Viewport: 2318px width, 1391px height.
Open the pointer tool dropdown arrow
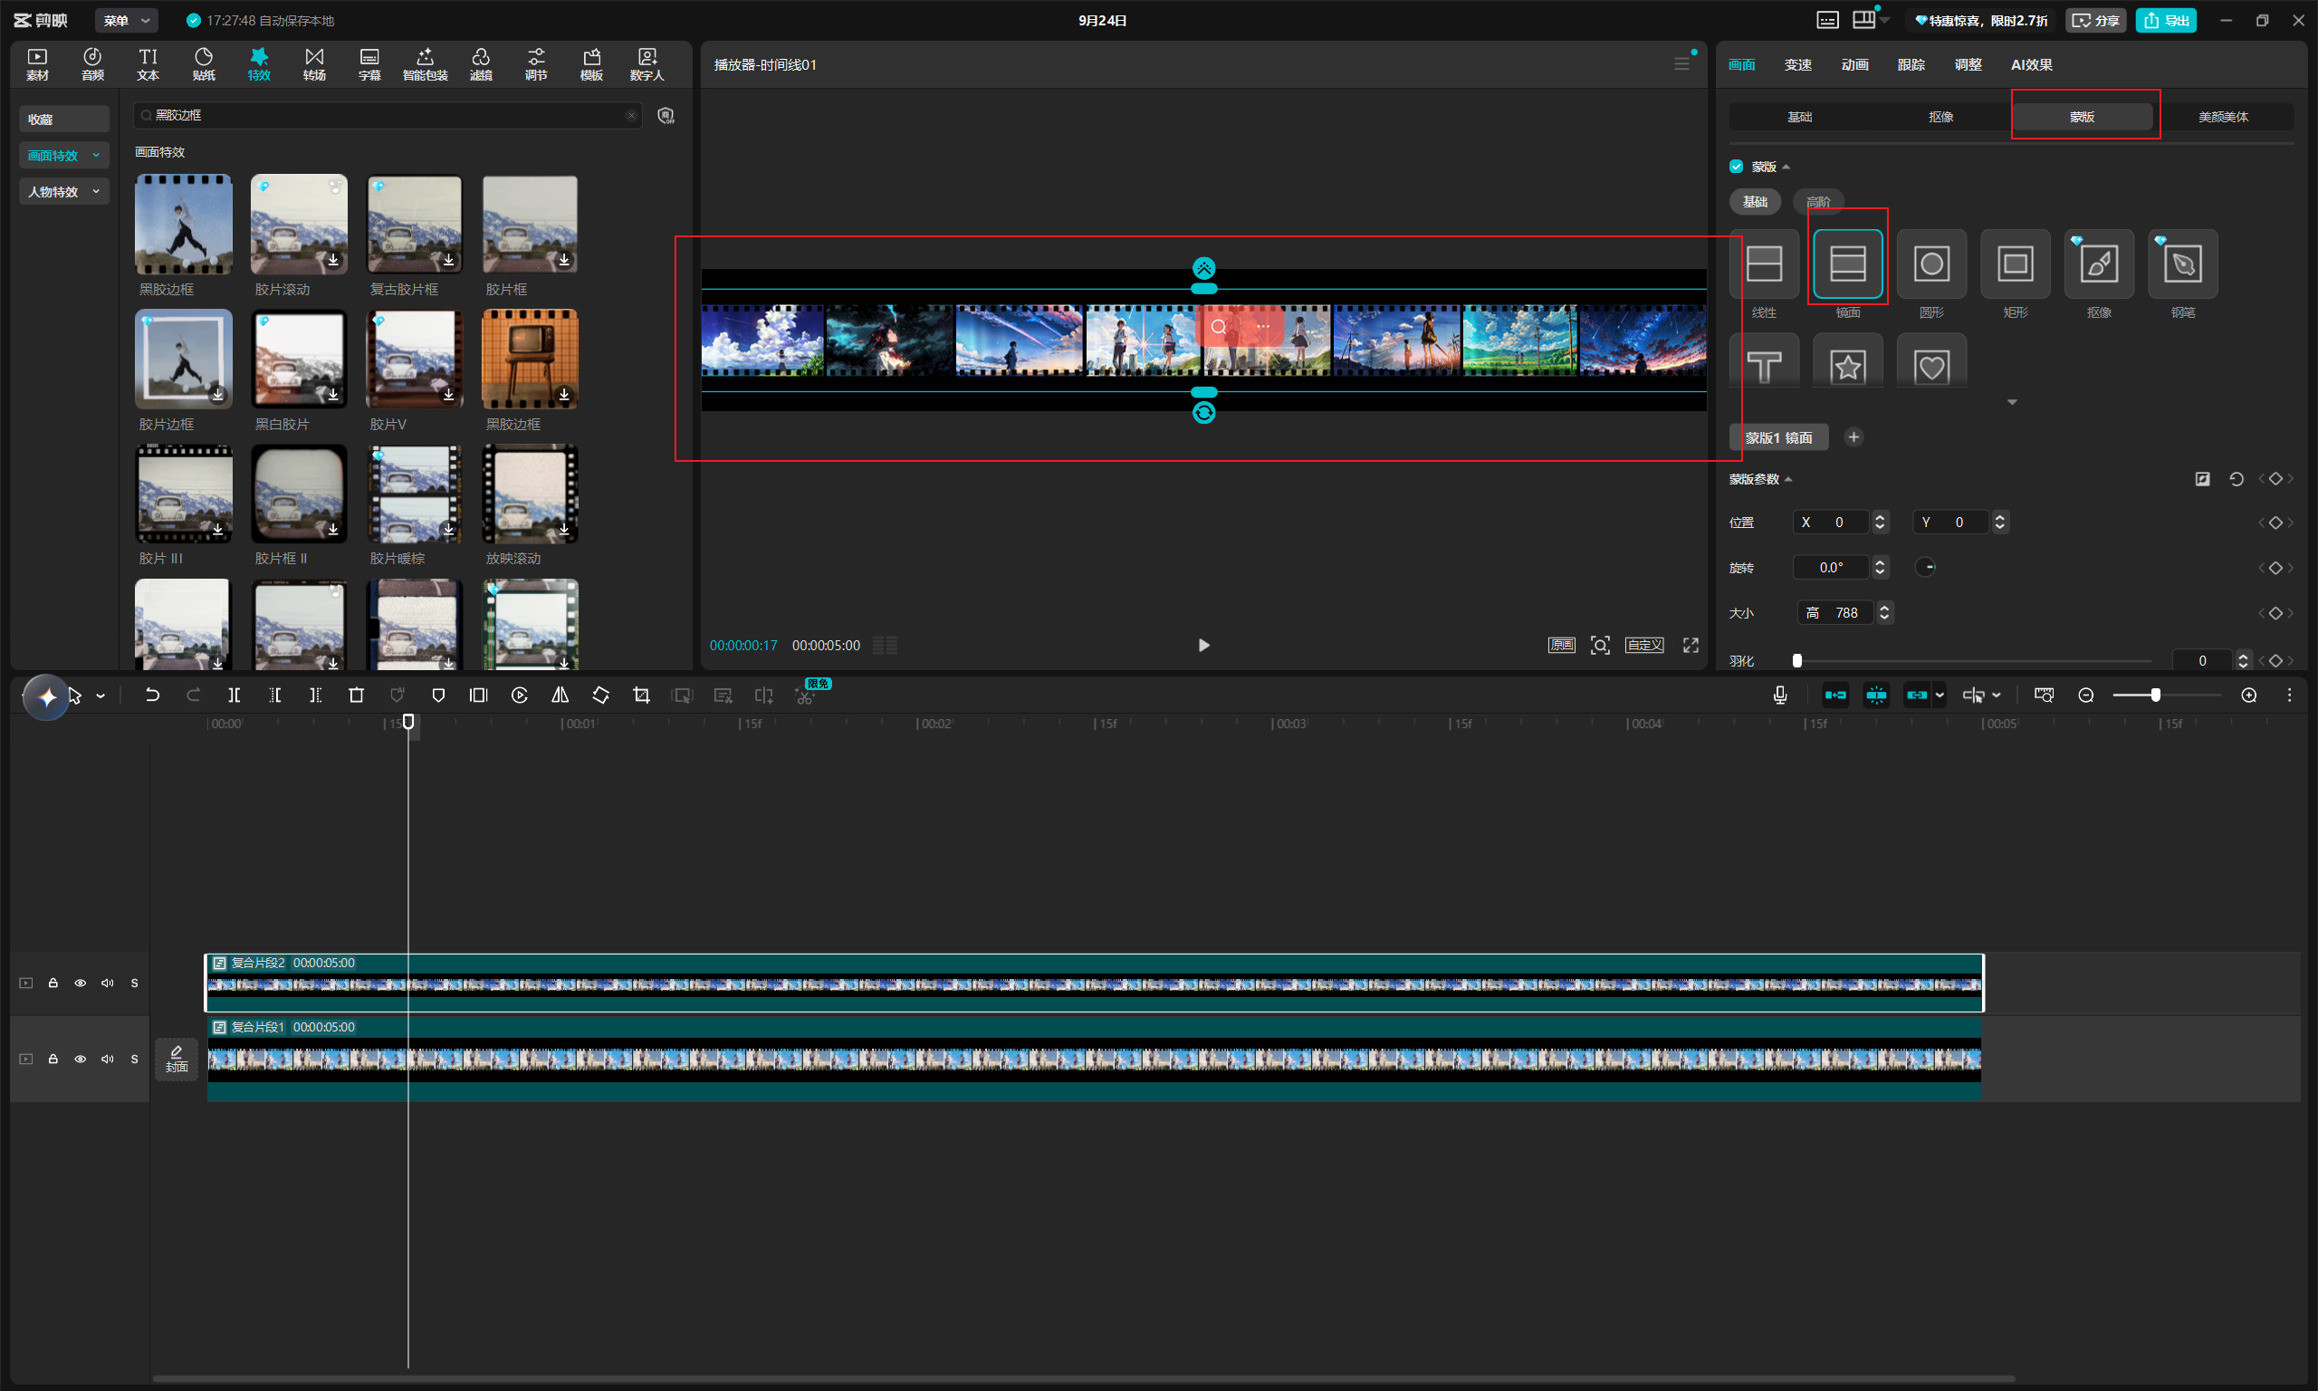tap(101, 696)
